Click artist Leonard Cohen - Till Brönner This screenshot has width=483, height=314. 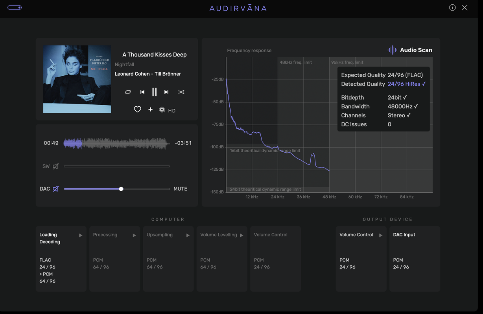tap(148, 74)
